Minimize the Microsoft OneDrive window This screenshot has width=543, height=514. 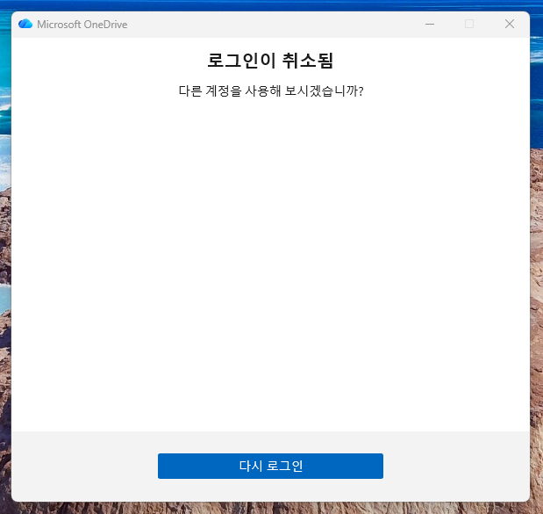tap(430, 24)
